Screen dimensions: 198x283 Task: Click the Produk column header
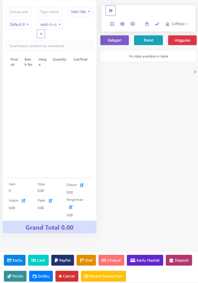[14, 62]
